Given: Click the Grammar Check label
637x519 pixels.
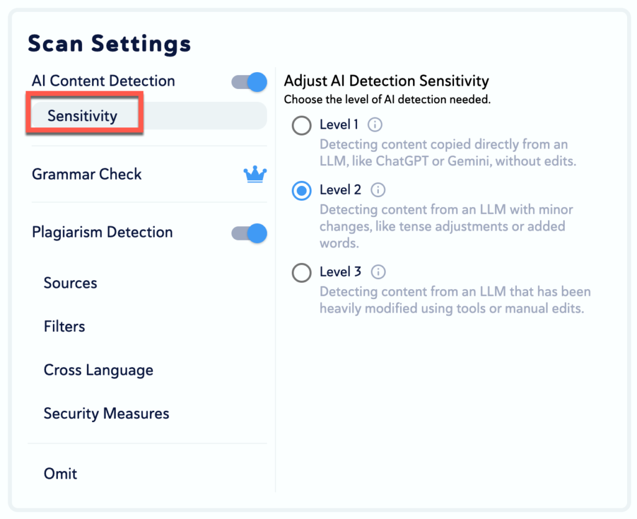Looking at the screenshot, I should click(x=87, y=175).
